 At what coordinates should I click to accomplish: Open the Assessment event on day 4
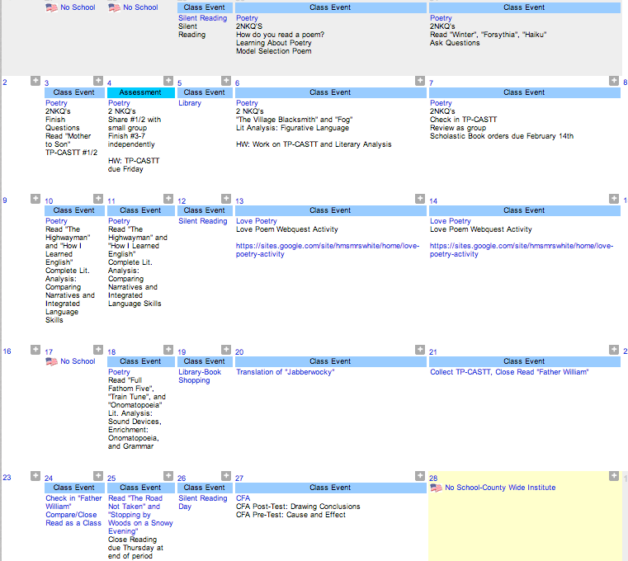click(140, 92)
